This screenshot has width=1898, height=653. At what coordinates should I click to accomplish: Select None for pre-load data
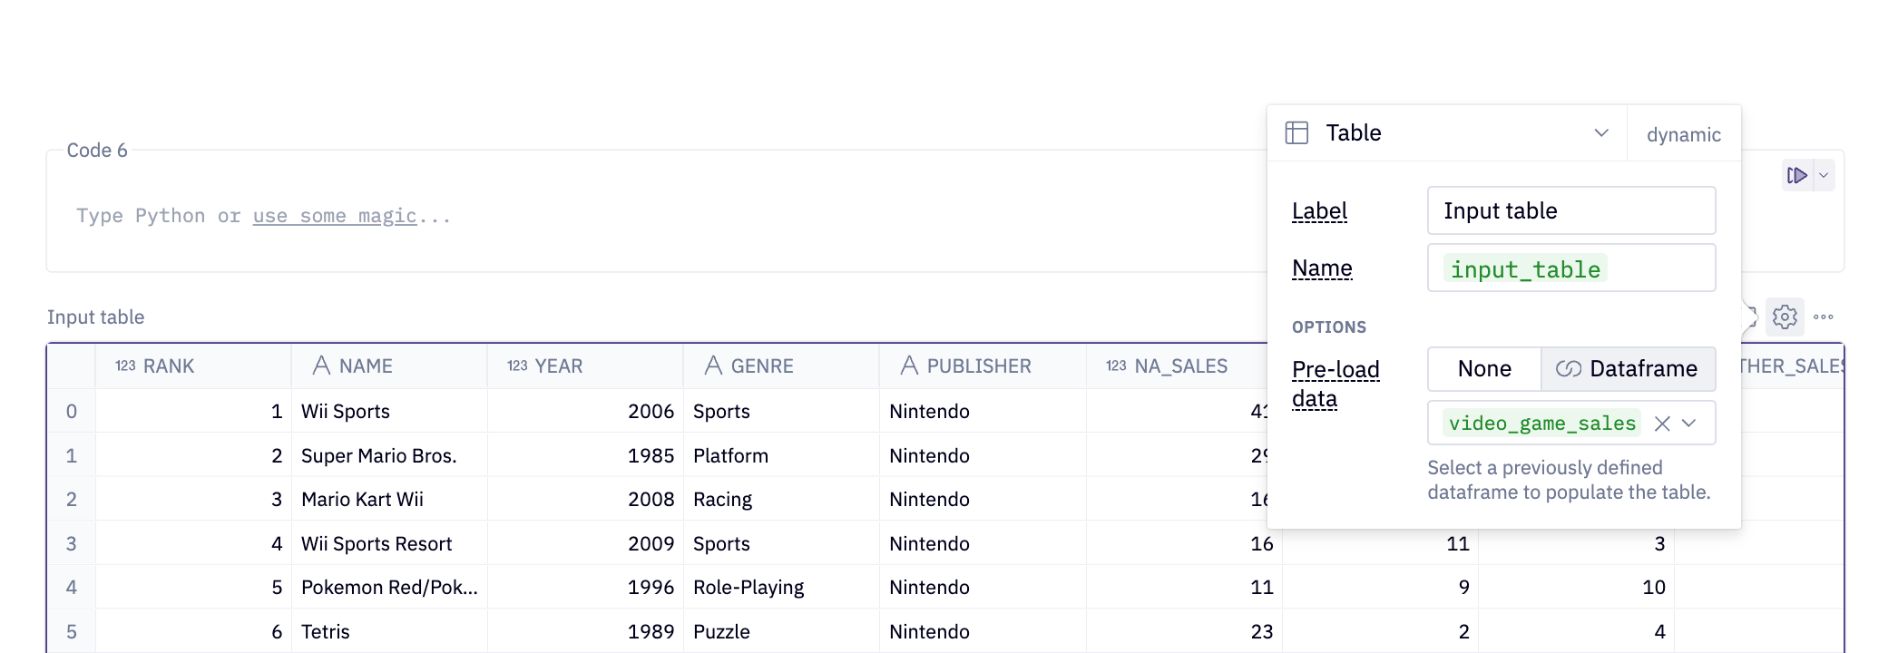(1483, 369)
